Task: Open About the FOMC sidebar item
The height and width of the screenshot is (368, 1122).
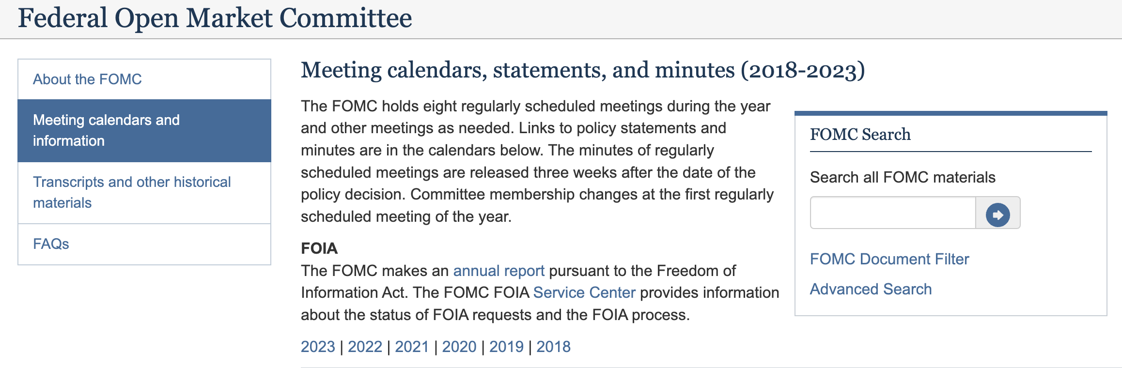Action: pos(87,79)
